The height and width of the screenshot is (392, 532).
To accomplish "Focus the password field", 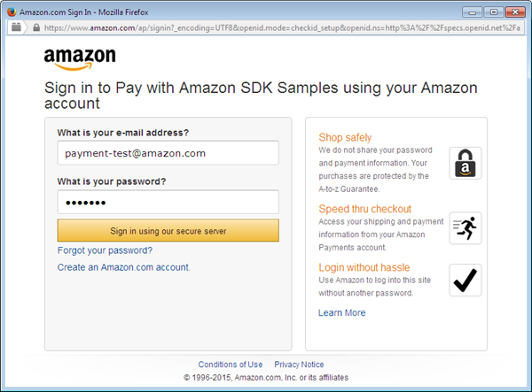I will (168, 203).
